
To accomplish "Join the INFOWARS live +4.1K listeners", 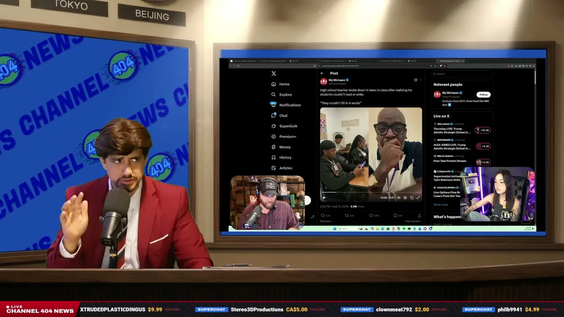I will pos(482,146).
